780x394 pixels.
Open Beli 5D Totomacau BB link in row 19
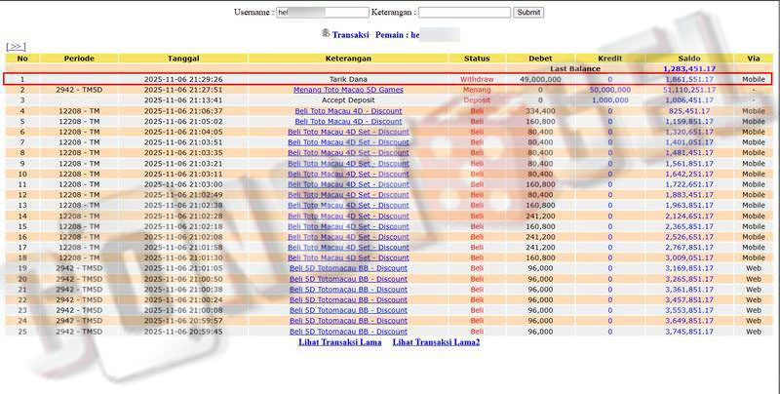(348, 268)
